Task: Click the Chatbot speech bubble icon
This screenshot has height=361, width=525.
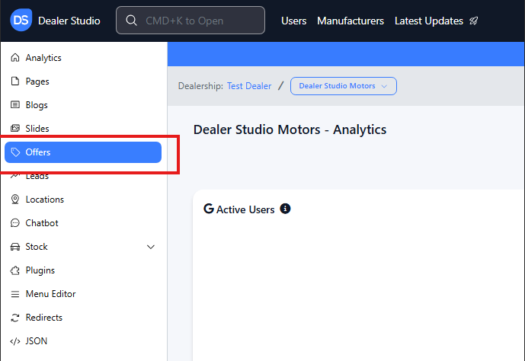Action: 14,223
